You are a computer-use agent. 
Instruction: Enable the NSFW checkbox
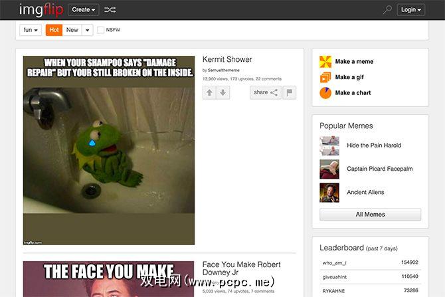[x=100, y=30]
